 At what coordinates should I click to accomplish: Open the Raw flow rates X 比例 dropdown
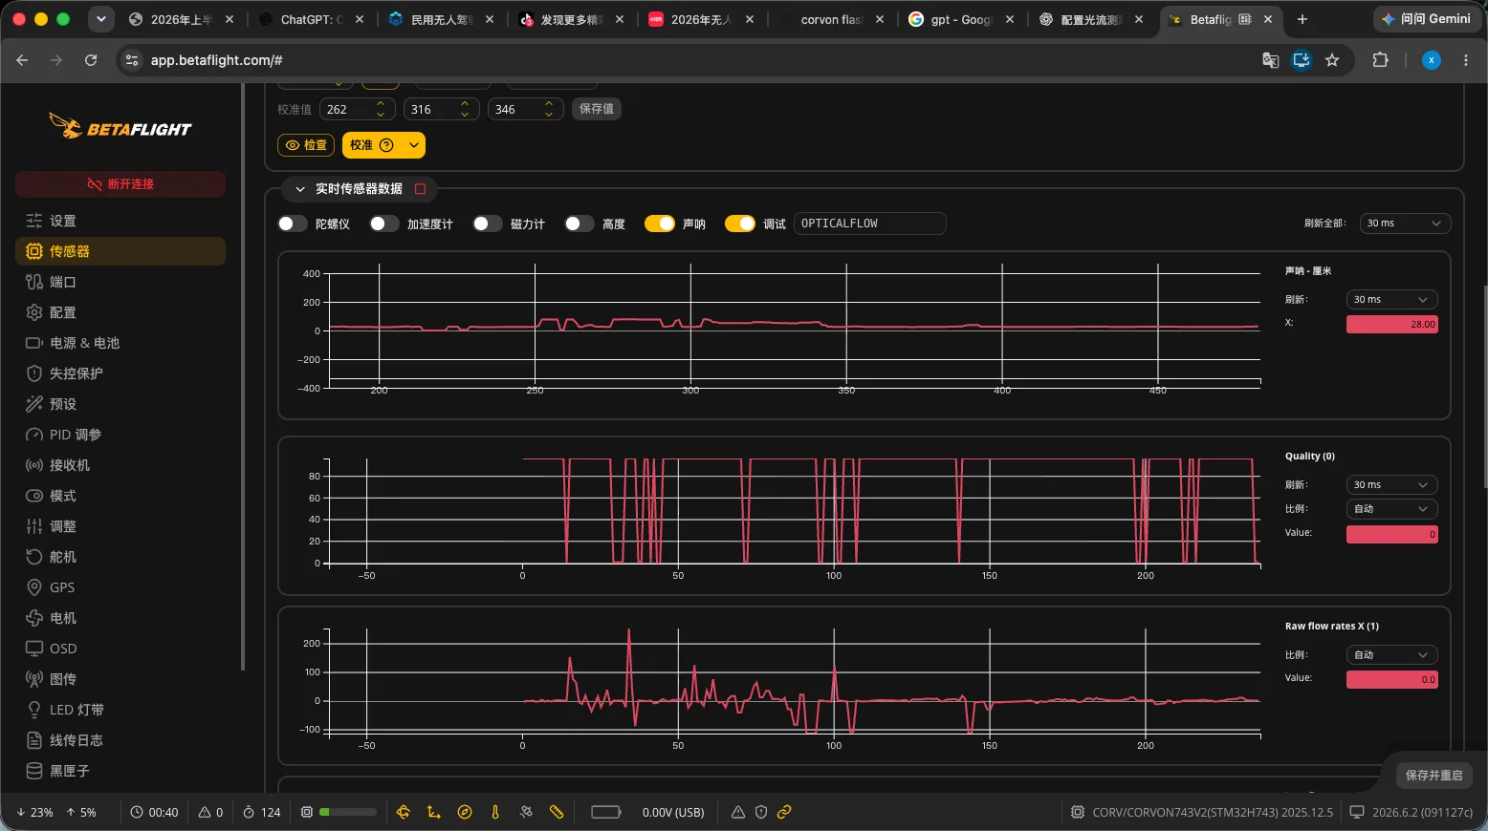tap(1391, 655)
